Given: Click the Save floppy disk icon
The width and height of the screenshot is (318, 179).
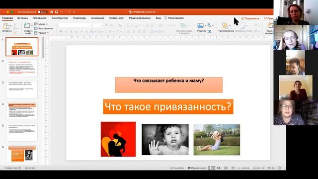Looking at the screenshot, I should coord(57,12).
